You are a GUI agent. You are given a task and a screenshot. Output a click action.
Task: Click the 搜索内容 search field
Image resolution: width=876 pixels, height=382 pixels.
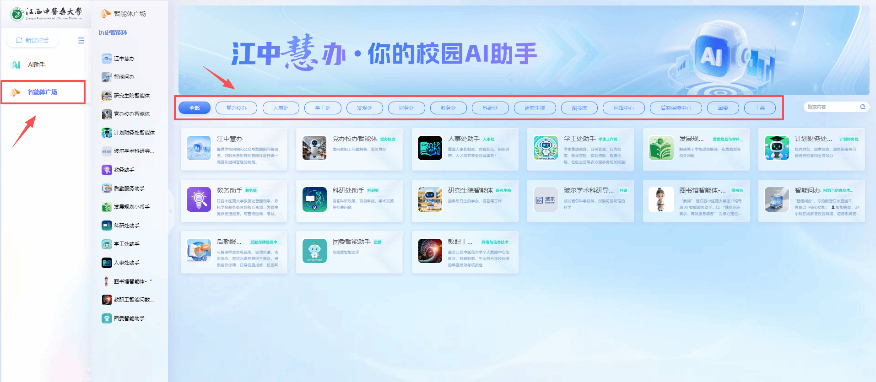[x=832, y=107]
